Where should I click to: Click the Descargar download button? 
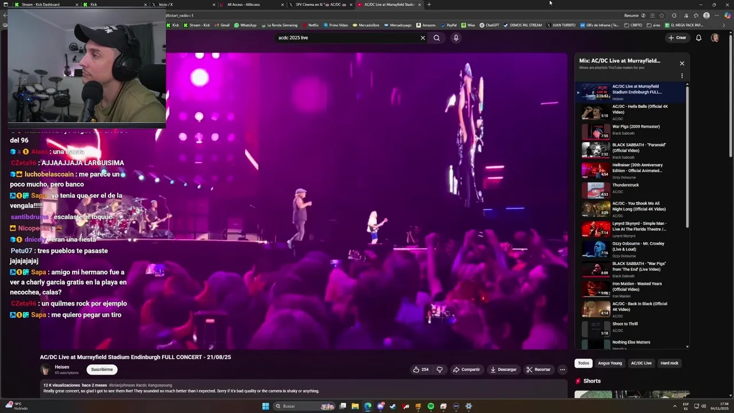[x=503, y=369]
